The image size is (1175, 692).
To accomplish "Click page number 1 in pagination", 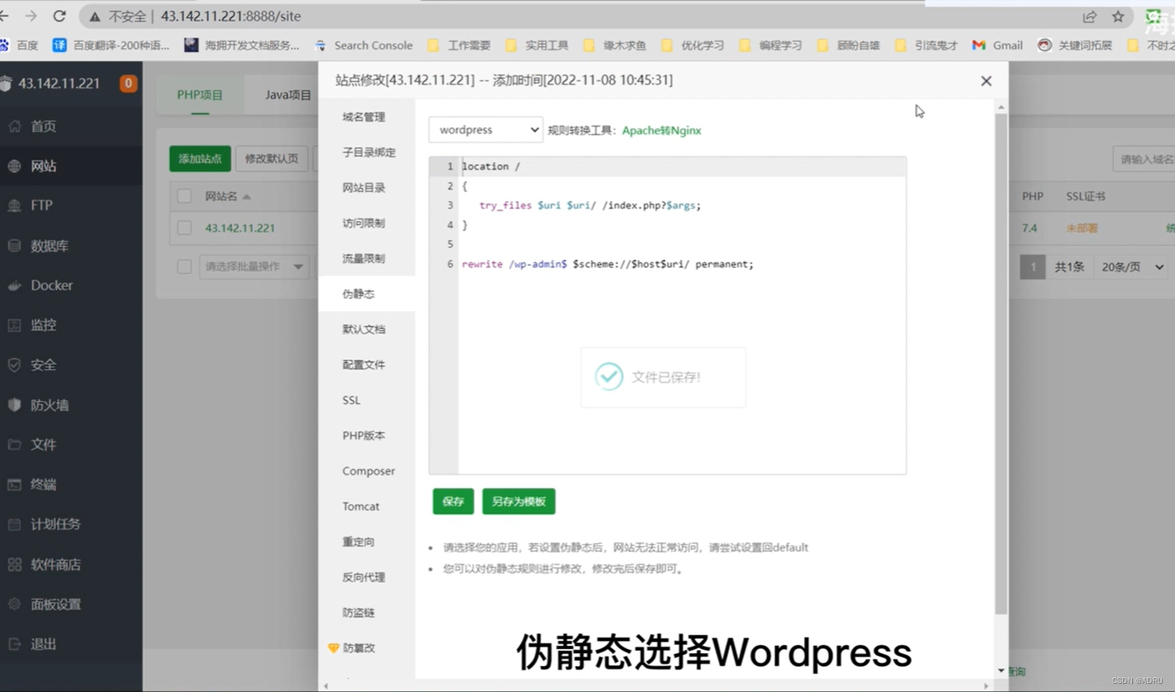I will pyautogui.click(x=1032, y=267).
